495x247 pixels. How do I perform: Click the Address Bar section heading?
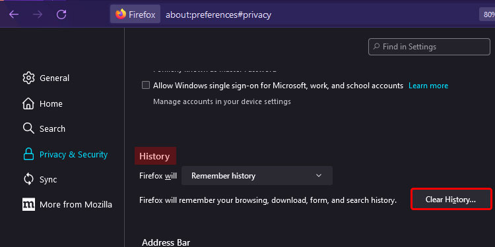pos(166,242)
